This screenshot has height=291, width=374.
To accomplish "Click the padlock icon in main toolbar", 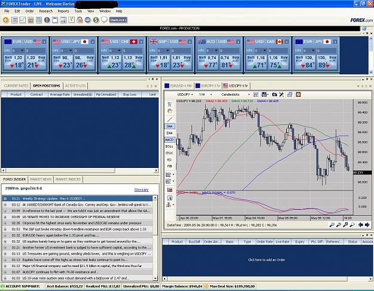I will (80, 20).
